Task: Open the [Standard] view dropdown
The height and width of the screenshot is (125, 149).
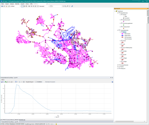Action: 44,6
